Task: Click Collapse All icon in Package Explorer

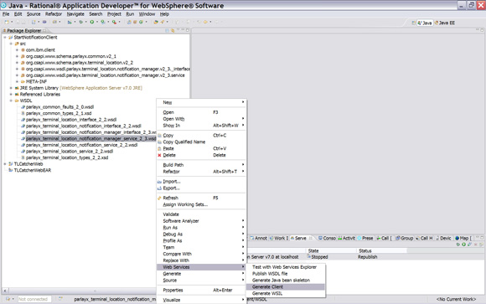Action: point(168,30)
